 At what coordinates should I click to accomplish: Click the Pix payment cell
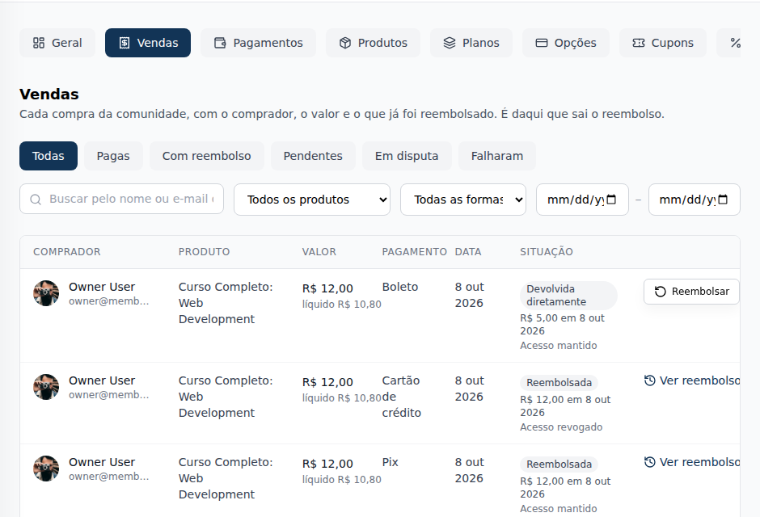click(391, 462)
